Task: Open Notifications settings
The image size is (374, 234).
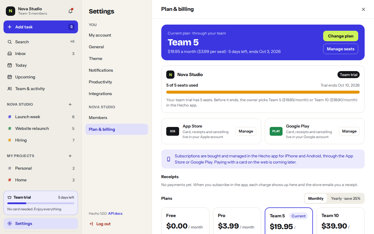Action: pos(117,70)
